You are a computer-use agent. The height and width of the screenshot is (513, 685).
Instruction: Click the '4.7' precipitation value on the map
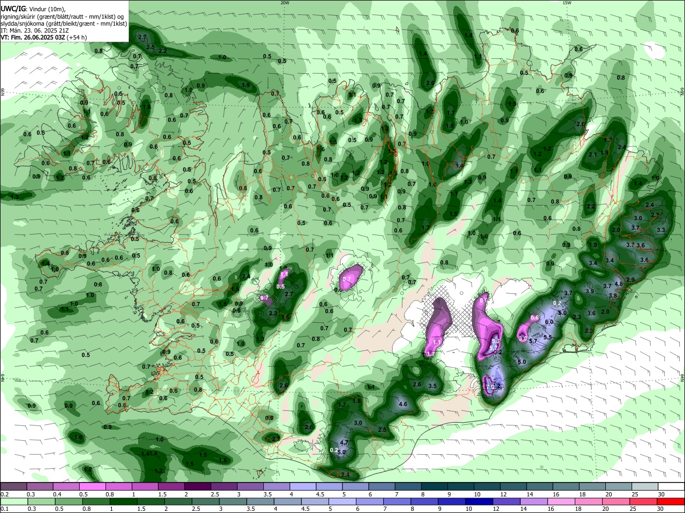click(x=345, y=442)
